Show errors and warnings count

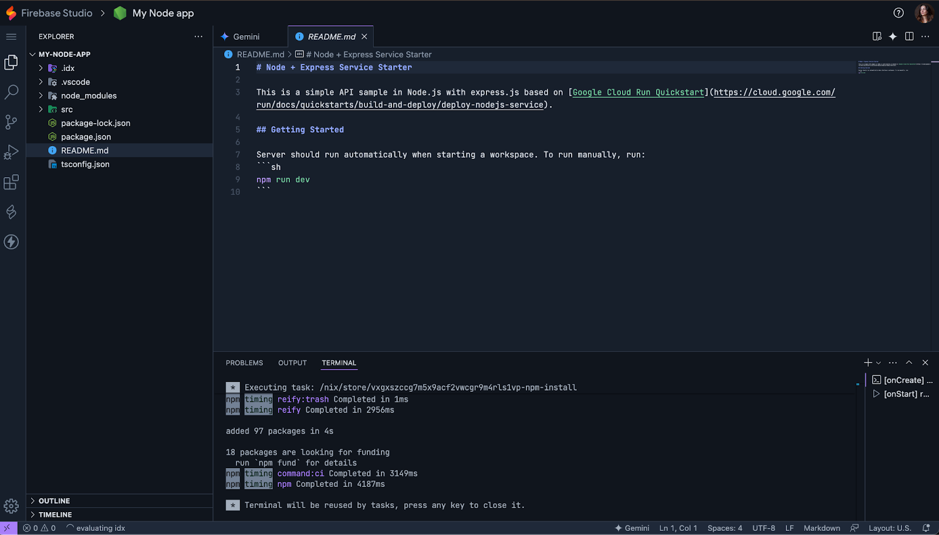coord(39,528)
